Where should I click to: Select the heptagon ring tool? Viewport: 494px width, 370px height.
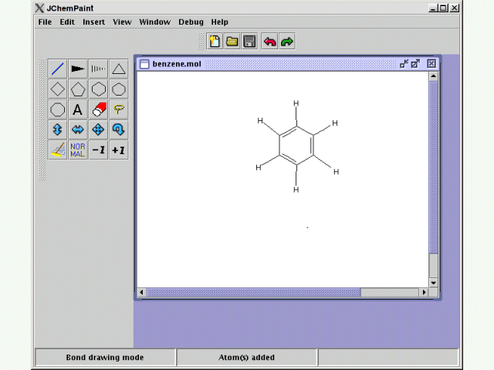(119, 89)
